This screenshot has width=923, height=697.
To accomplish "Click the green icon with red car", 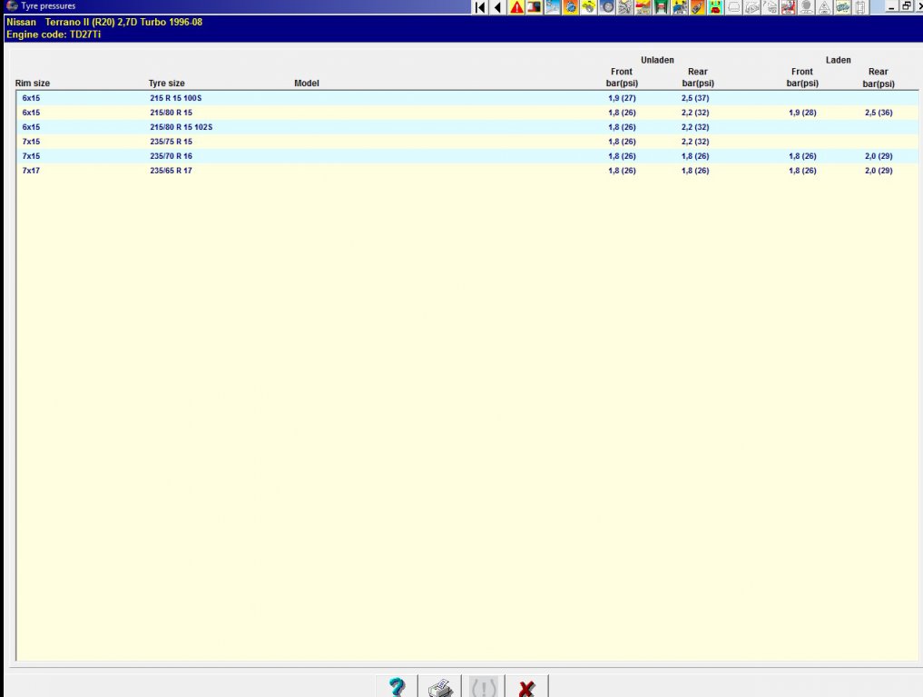I will point(715,7).
